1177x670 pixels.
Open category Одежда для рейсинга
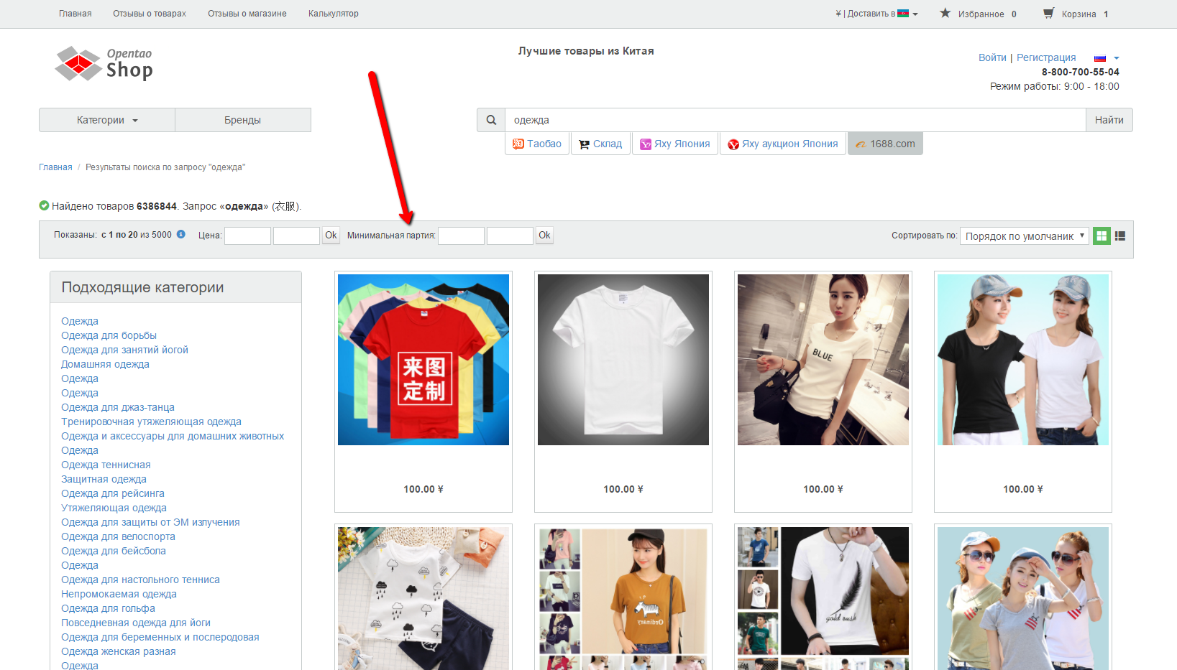pyautogui.click(x=113, y=493)
